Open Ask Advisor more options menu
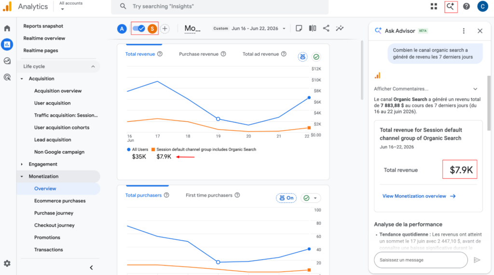This screenshot has width=494, height=275. coord(464,31)
